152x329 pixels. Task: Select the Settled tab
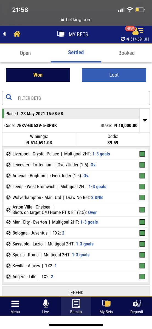(x=76, y=52)
